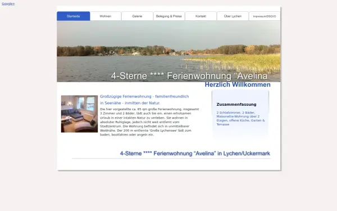Click the summary text '2 Schlafzimmer, 2 Bäder'

pyautogui.click(x=235, y=113)
